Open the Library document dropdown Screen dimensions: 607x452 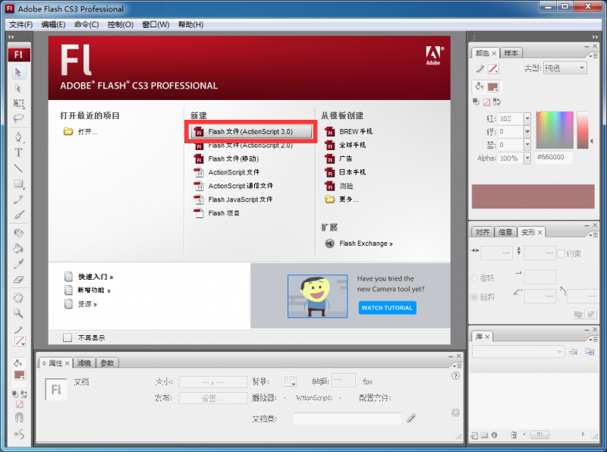click(x=517, y=352)
